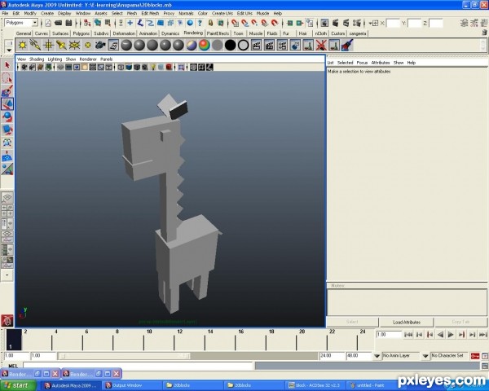Viewport: 489px width, 391px height.
Task: Click the playback end 24.00 field
Action: click(332, 356)
